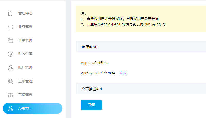The height and width of the screenshot is (118, 206).
Task: Select 订单管理 in the sidebar
Action: tap(25, 41)
